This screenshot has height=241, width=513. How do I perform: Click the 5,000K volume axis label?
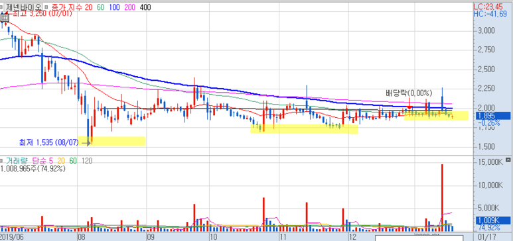pyautogui.click(x=490, y=208)
